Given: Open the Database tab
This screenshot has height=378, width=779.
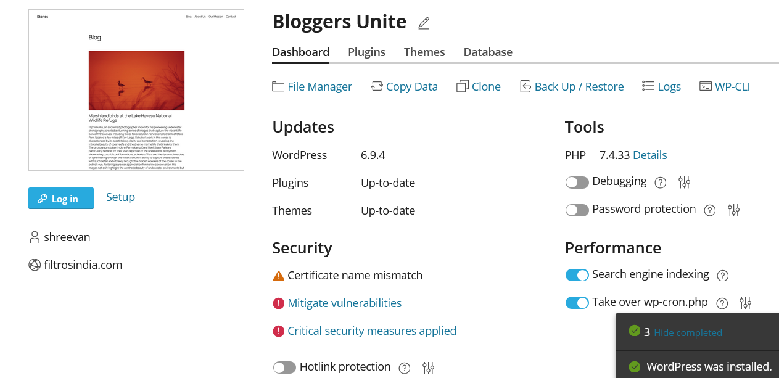Looking at the screenshot, I should 488,52.
